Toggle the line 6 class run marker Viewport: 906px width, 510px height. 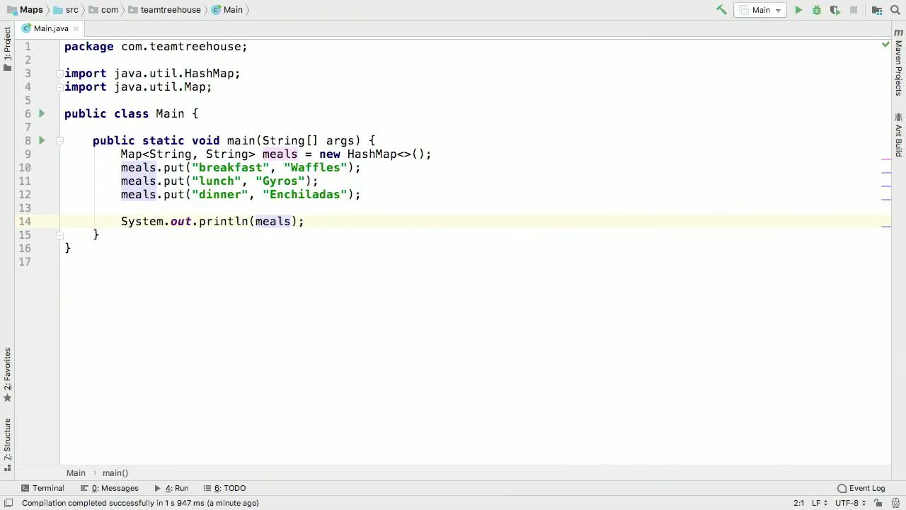coord(41,113)
